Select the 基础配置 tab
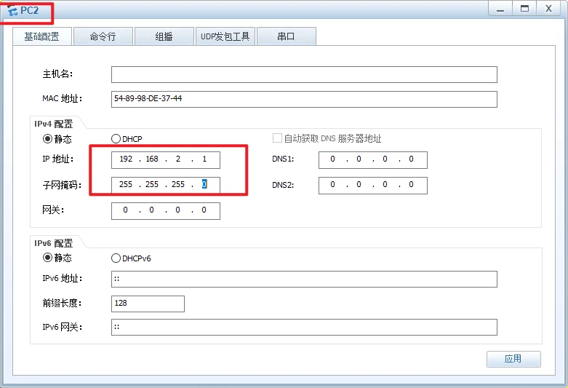 pos(41,36)
